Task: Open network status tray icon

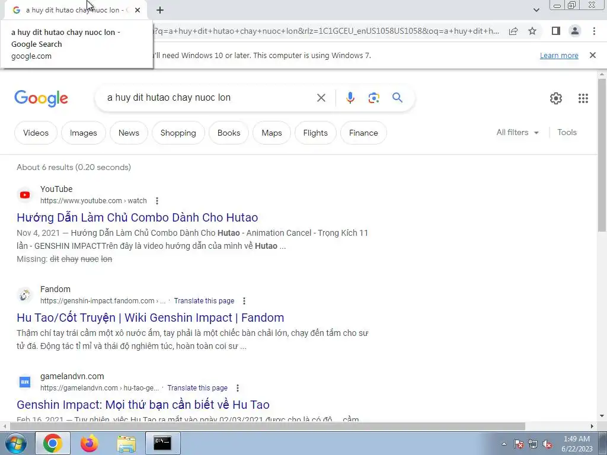Action: pos(533,444)
